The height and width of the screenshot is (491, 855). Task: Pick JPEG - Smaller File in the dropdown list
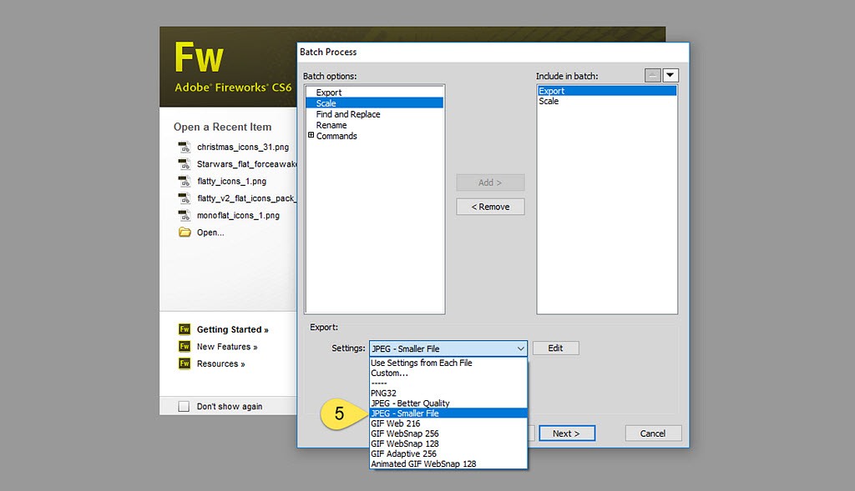448,413
